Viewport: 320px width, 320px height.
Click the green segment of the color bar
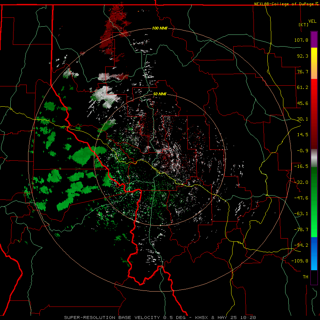[314, 202]
